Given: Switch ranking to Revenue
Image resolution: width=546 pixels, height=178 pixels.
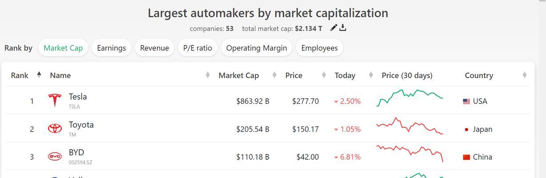Looking at the screenshot, I should pos(154,48).
